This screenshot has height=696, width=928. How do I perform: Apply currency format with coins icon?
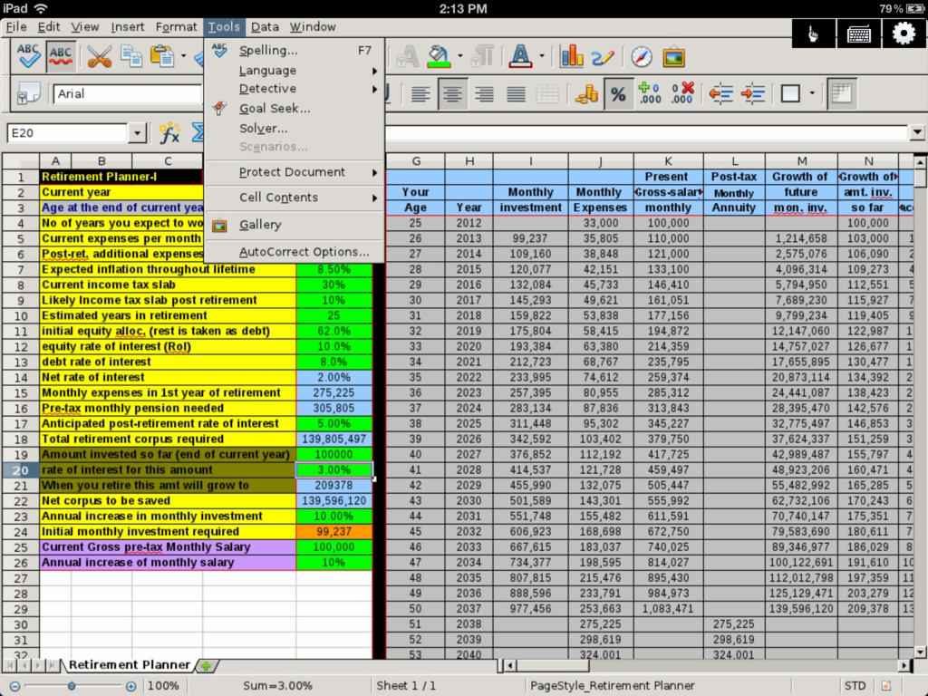[585, 92]
